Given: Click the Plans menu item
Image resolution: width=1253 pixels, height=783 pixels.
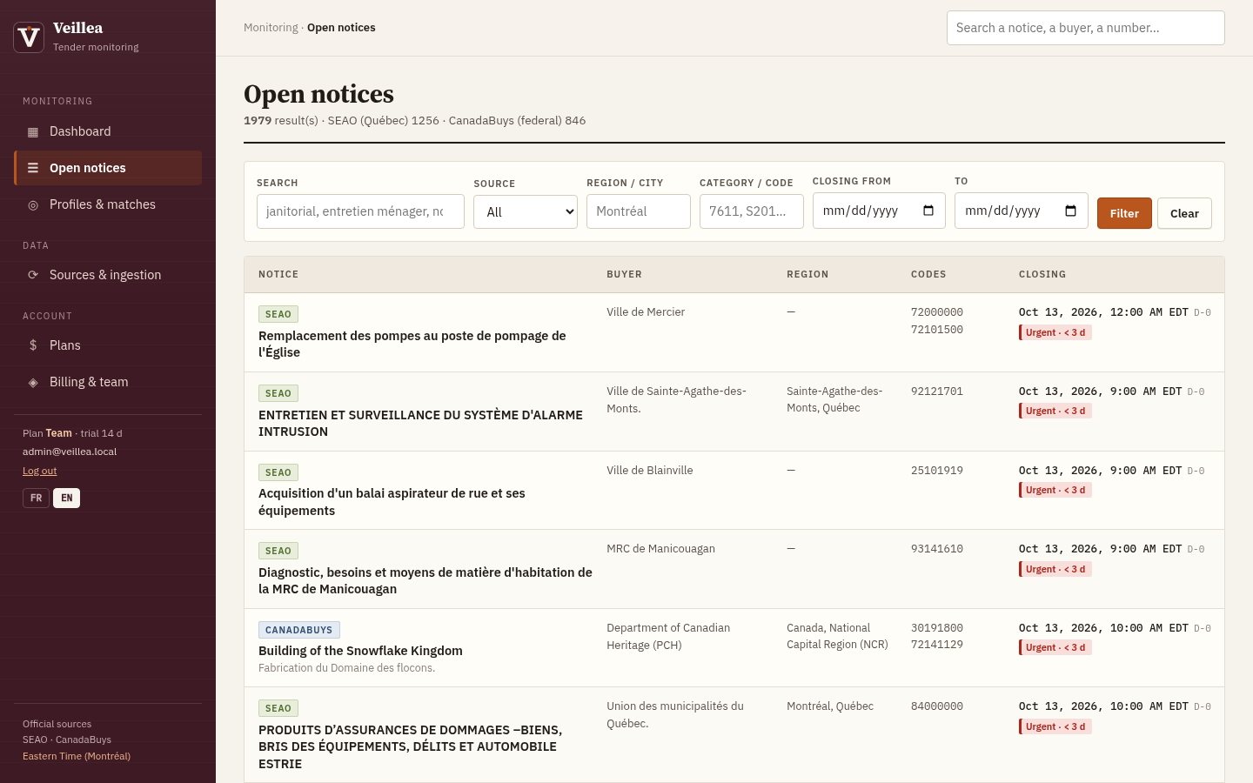Looking at the screenshot, I should click(x=108, y=345).
